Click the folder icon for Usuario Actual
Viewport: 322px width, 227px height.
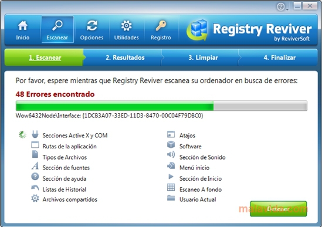[x=171, y=198]
